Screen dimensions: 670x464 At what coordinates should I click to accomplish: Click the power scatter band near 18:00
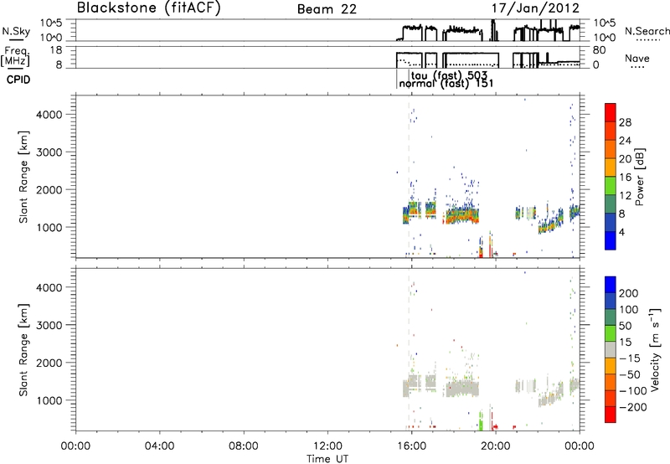coord(461,215)
